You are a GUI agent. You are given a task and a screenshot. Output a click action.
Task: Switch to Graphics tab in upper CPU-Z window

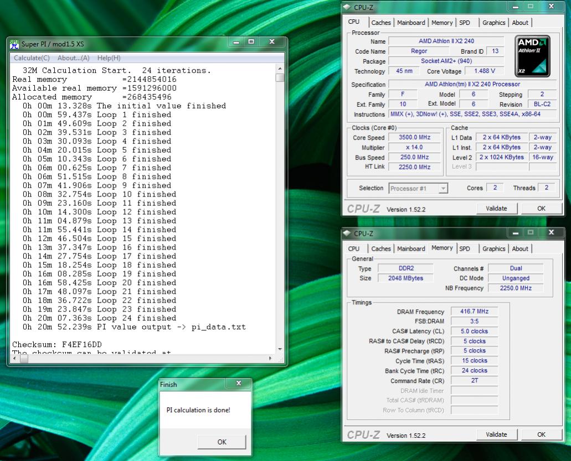point(494,23)
